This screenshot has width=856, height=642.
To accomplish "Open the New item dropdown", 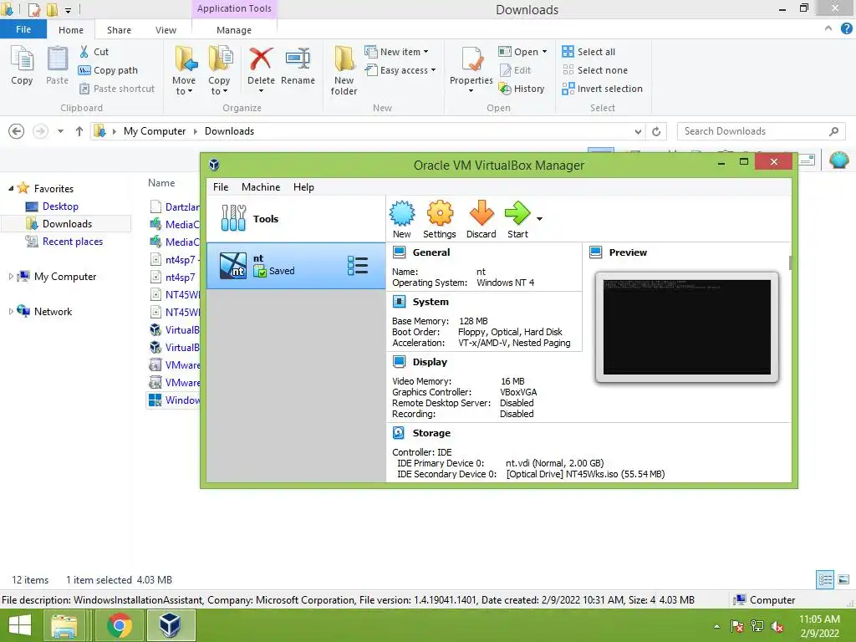I will click(x=397, y=52).
